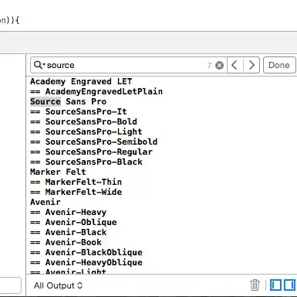This screenshot has height=297, width=297.
Task: Click the search field containing 'source'
Action: (x=129, y=65)
